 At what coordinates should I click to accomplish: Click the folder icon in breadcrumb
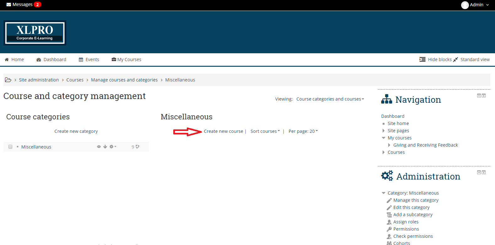click(x=8, y=80)
